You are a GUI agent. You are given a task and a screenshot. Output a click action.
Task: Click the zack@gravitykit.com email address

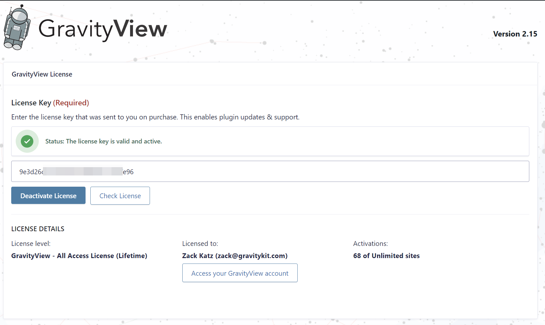252,256
